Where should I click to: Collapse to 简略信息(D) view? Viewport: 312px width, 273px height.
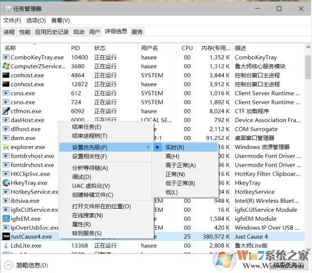(x=27, y=265)
